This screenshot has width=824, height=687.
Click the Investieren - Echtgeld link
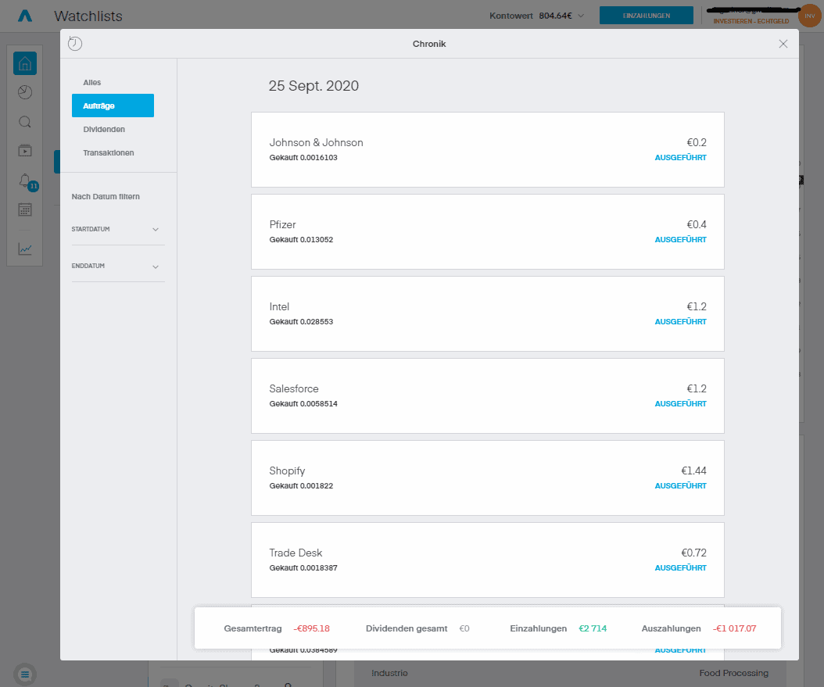click(x=751, y=22)
